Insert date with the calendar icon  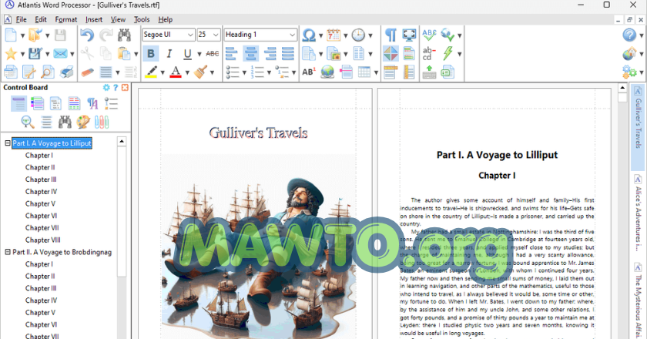[334, 35]
